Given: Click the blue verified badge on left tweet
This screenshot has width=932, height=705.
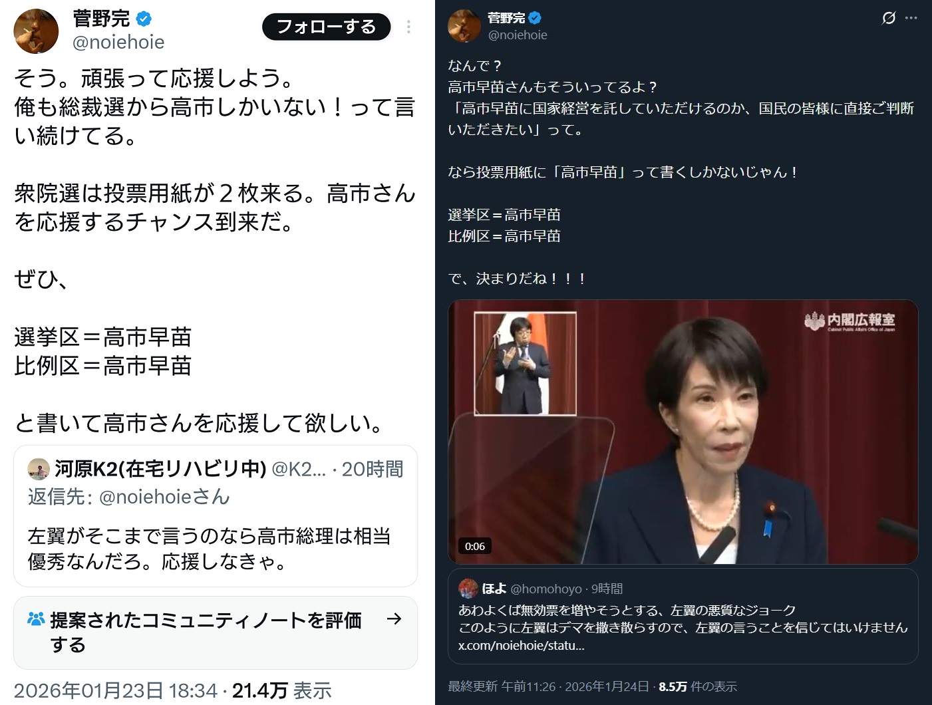Looking at the screenshot, I should point(144,19).
